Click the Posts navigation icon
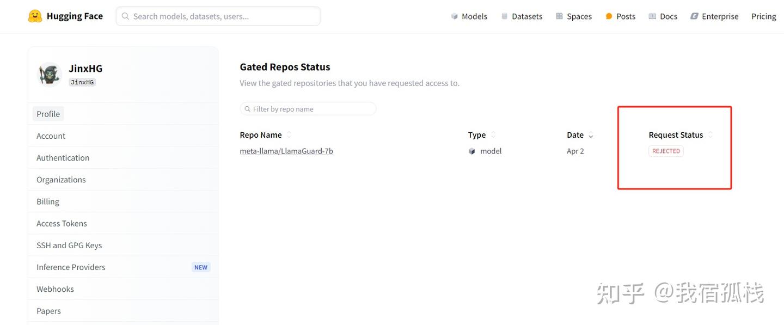 pos(608,16)
